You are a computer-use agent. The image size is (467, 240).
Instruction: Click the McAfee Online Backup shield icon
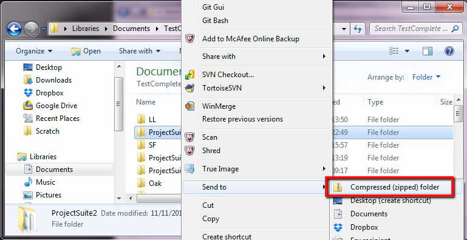pos(189,39)
